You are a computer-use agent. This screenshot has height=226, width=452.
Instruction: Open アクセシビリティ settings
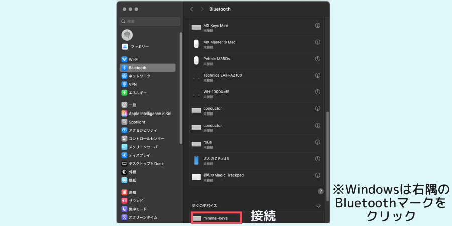[x=148, y=130]
